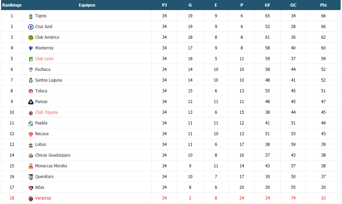Click the GF column header
The width and height of the screenshot is (342, 204).
[268, 5]
